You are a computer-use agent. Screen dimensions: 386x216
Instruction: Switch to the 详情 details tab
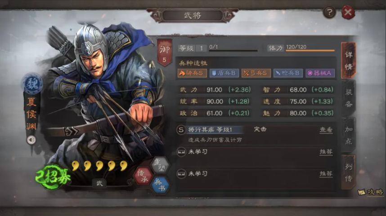click(349, 61)
